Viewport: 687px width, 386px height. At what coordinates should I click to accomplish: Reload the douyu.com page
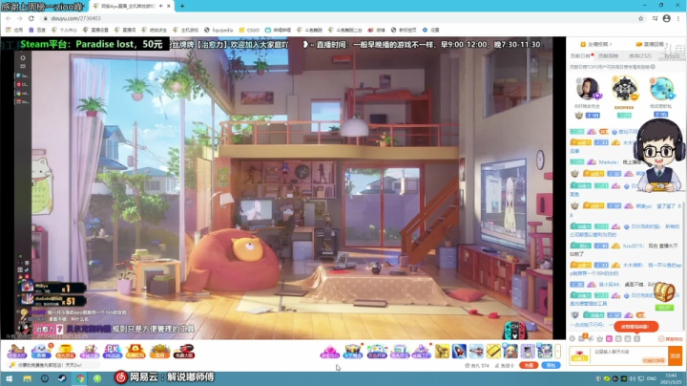coord(31,18)
